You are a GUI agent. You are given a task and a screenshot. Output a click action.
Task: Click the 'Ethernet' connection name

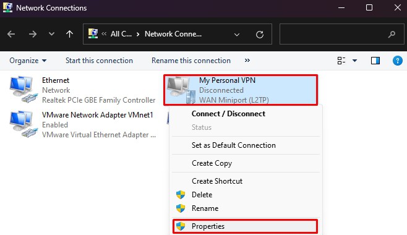point(56,80)
